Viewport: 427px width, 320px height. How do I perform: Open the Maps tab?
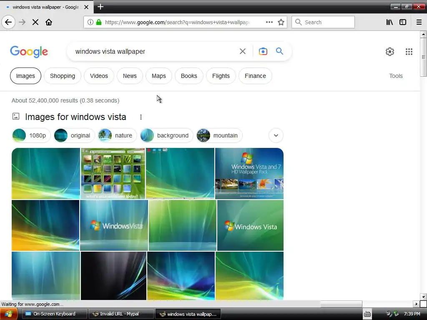(159, 76)
